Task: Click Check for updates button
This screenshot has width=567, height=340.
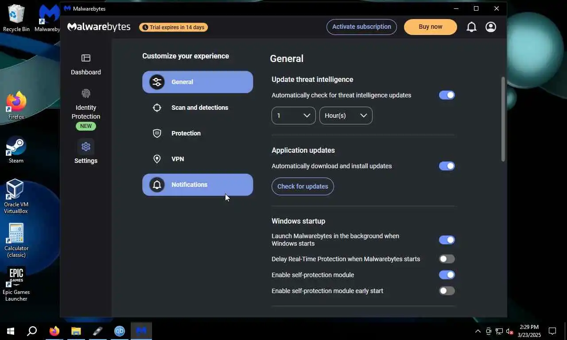Action: 303,186
